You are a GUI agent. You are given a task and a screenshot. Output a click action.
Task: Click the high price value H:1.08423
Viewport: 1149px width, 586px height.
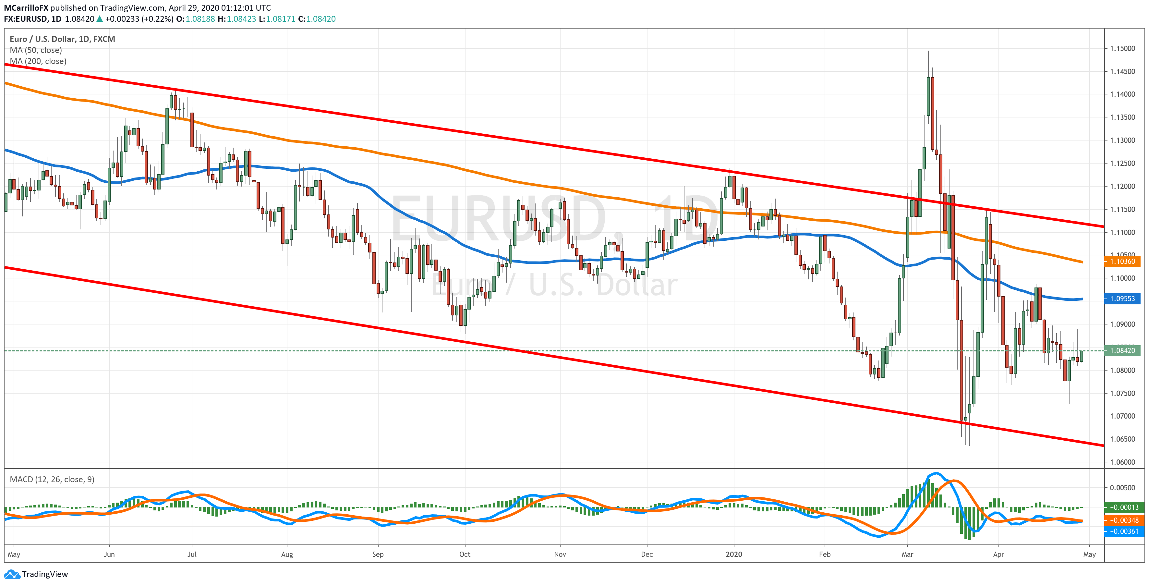(237, 19)
